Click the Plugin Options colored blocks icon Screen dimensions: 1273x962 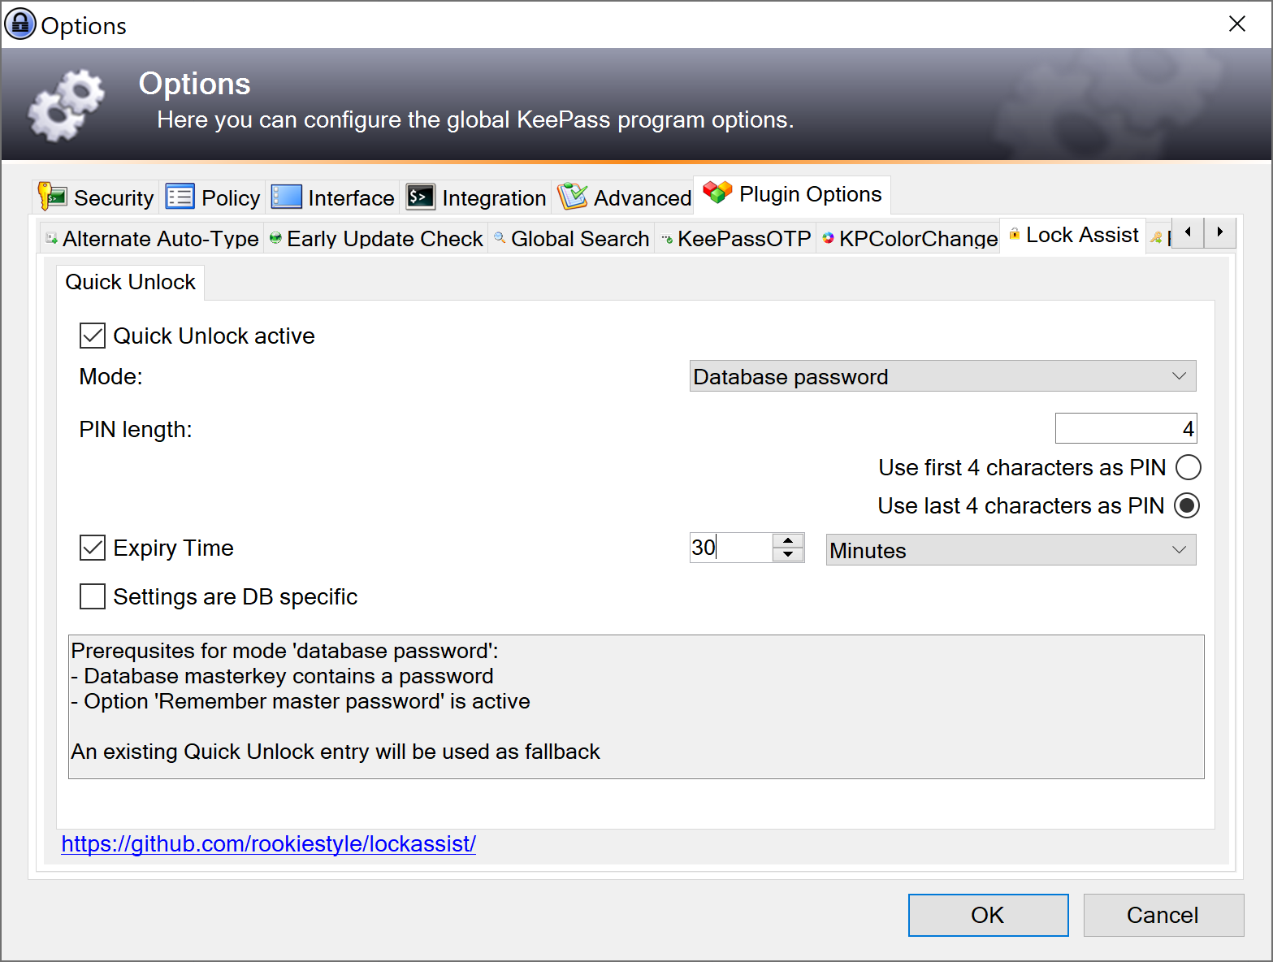[x=717, y=193]
